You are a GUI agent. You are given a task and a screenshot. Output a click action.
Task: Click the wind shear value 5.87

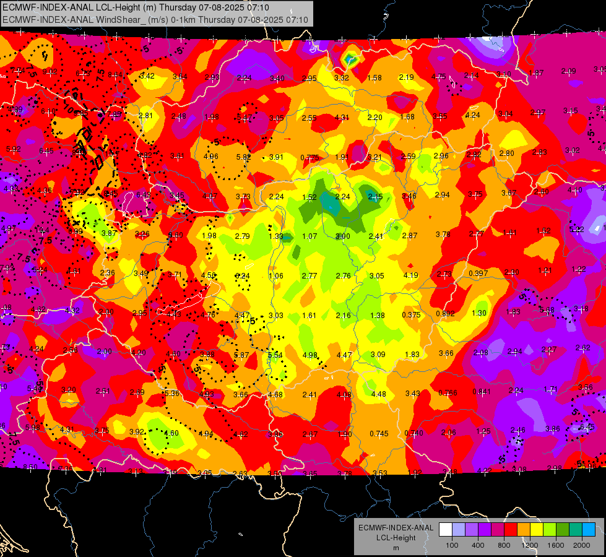(x=241, y=355)
